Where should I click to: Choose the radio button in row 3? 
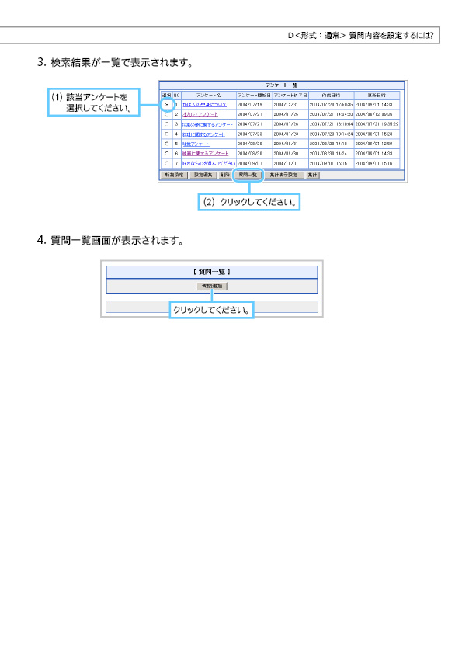click(x=167, y=123)
